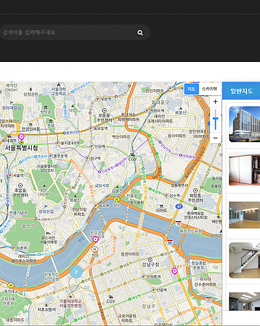Click the CGV label near 왕십리
This screenshot has width=260, height=326.
click(x=133, y=159)
